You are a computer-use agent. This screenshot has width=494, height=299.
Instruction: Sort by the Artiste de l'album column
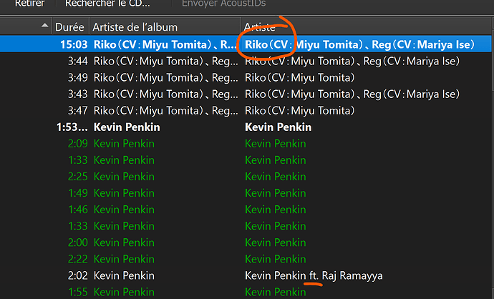(x=136, y=28)
